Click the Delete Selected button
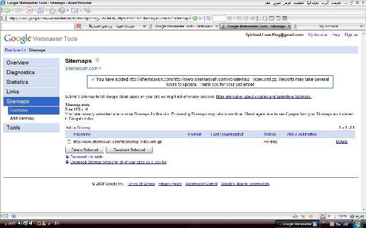This screenshot has width=366, height=228. click(85, 150)
